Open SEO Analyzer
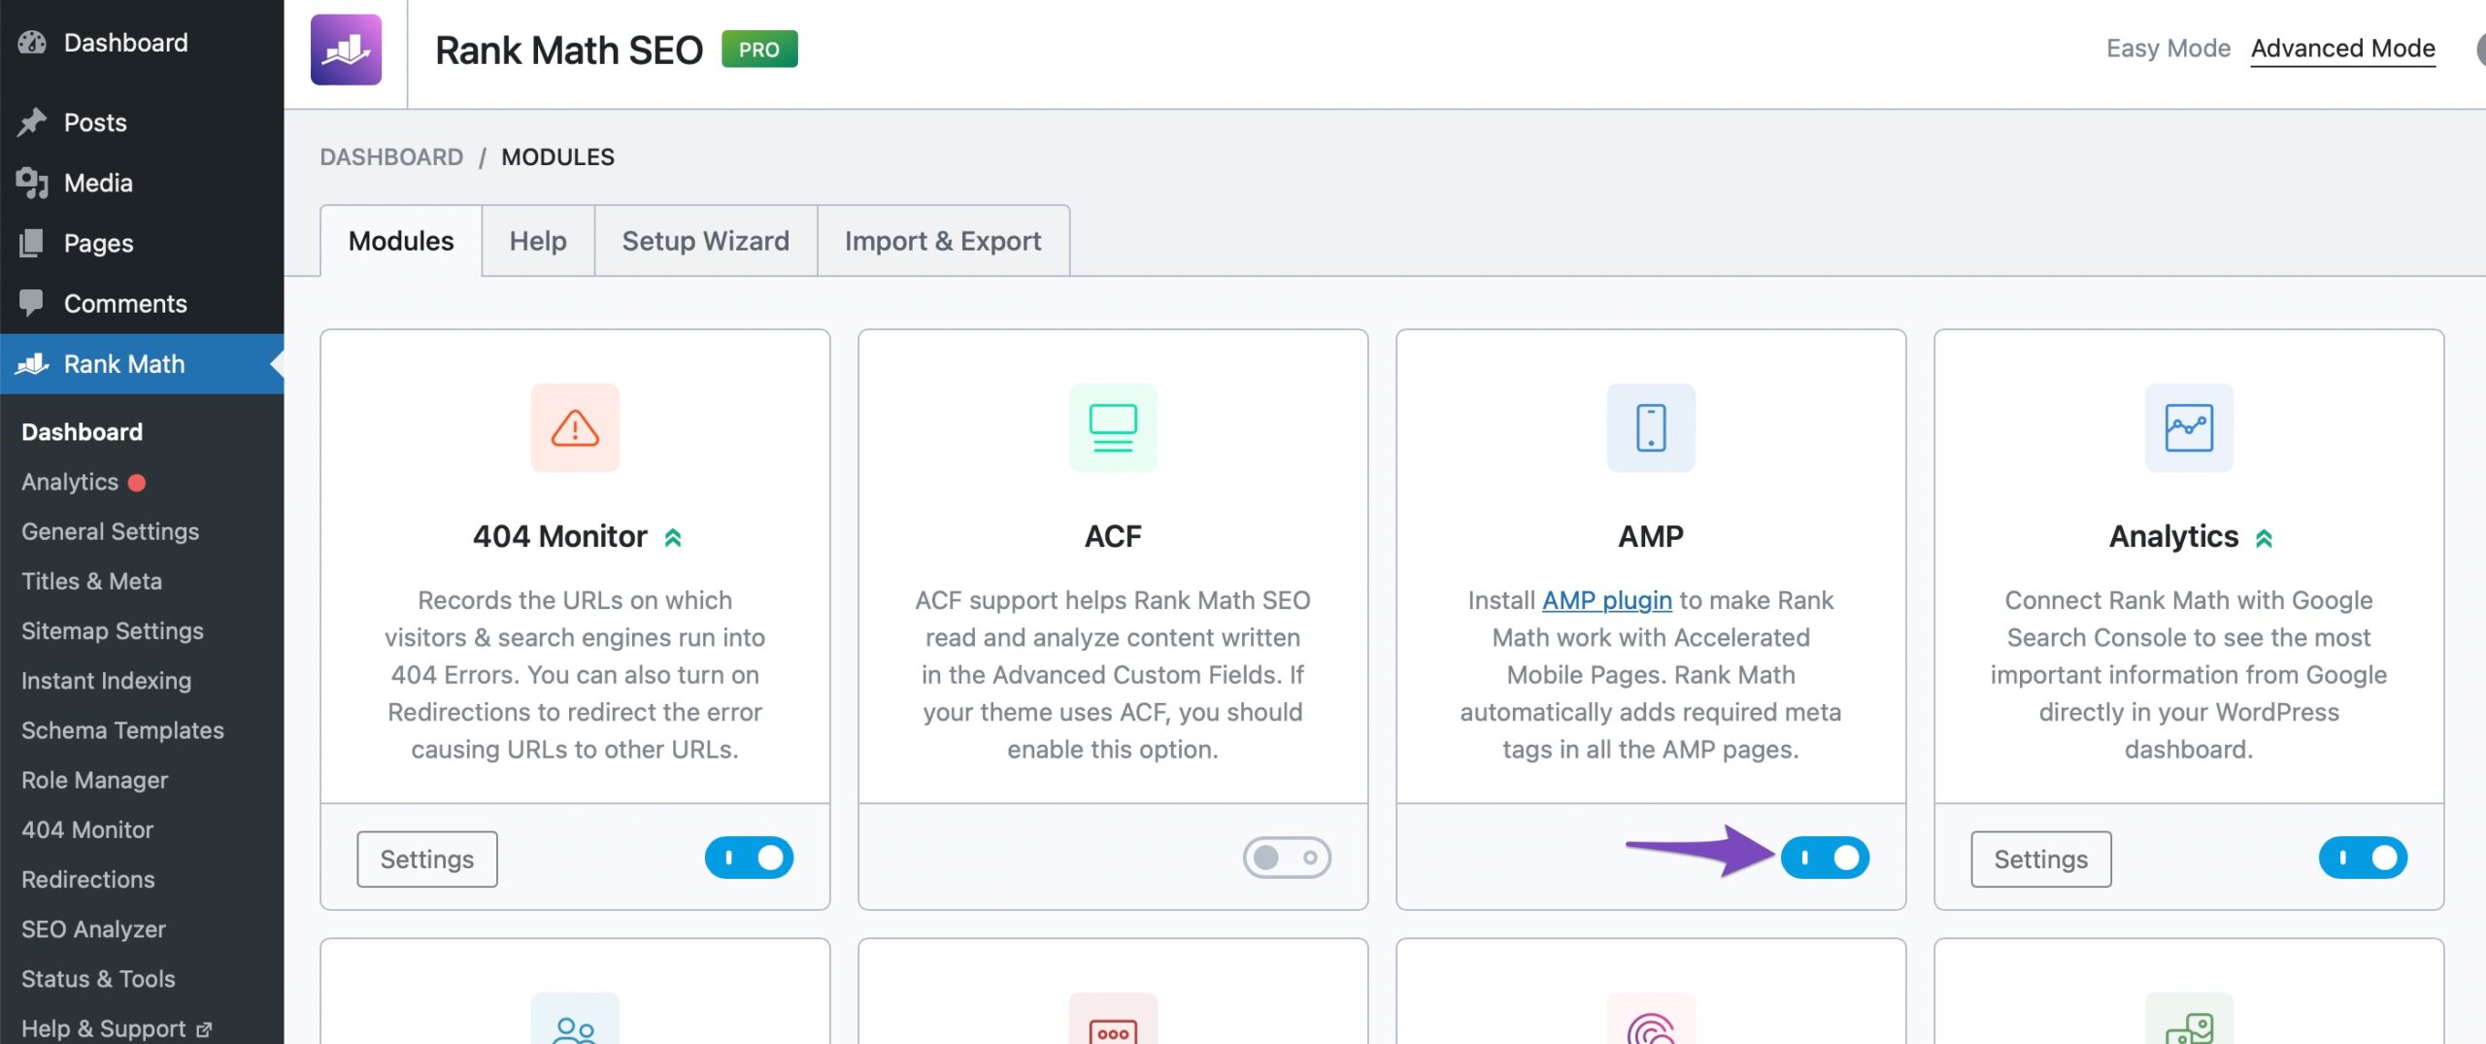Image resolution: width=2486 pixels, height=1044 pixels. (93, 929)
